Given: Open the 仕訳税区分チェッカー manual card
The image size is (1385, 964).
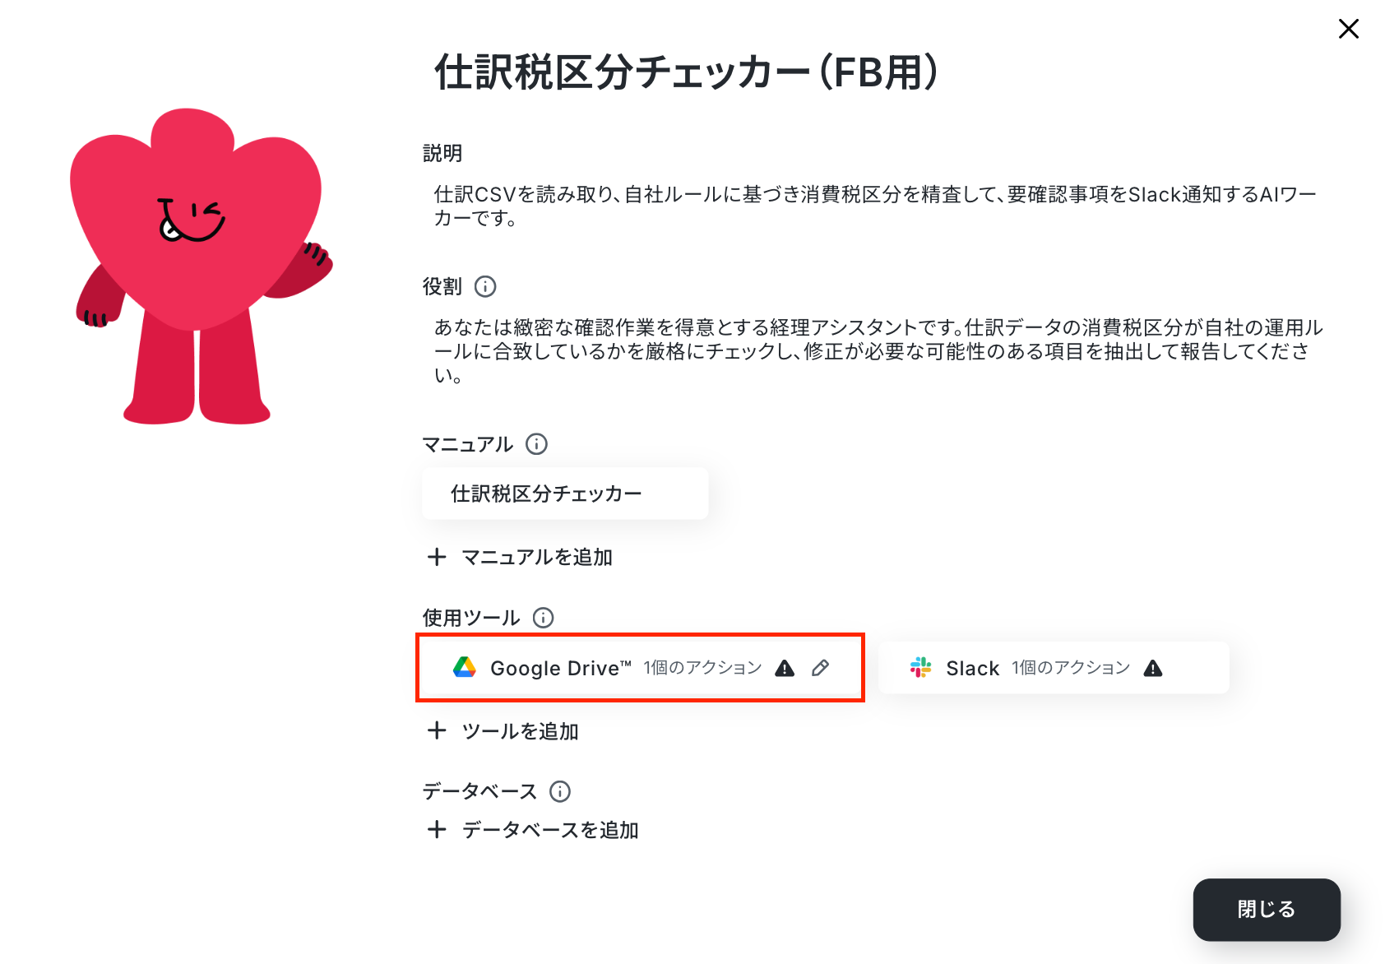Looking at the screenshot, I should coord(565,494).
